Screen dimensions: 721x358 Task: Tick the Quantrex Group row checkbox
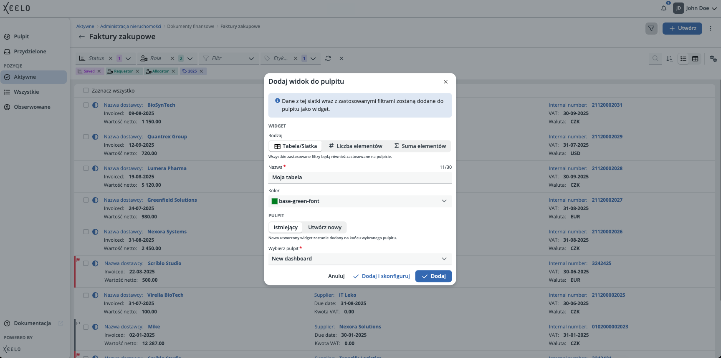86,137
